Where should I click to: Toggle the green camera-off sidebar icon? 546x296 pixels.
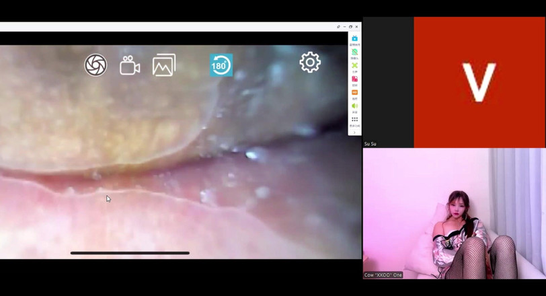tap(354, 52)
